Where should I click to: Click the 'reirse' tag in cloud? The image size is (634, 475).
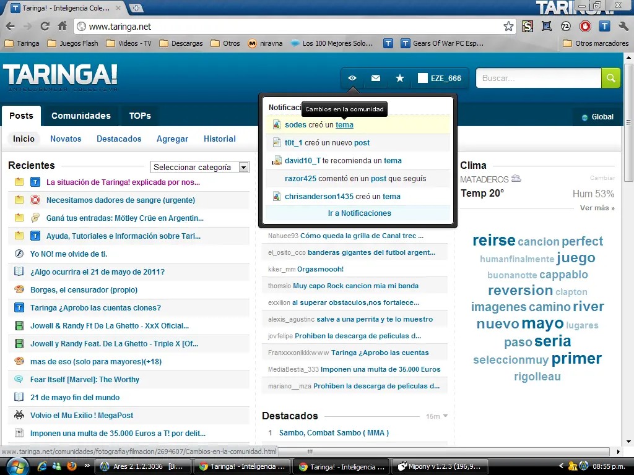click(x=493, y=241)
